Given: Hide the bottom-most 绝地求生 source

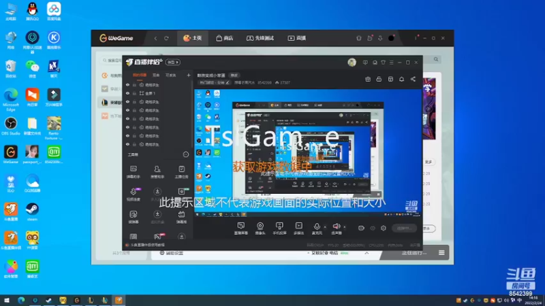Looking at the screenshot, I should point(127,144).
